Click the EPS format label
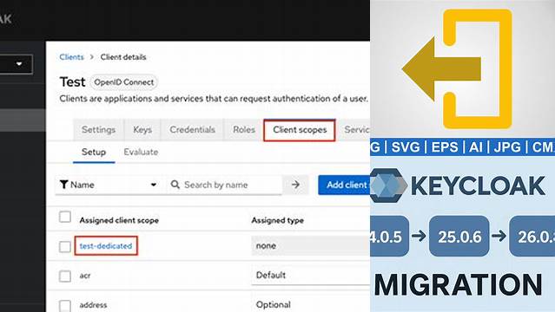 pos(445,147)
